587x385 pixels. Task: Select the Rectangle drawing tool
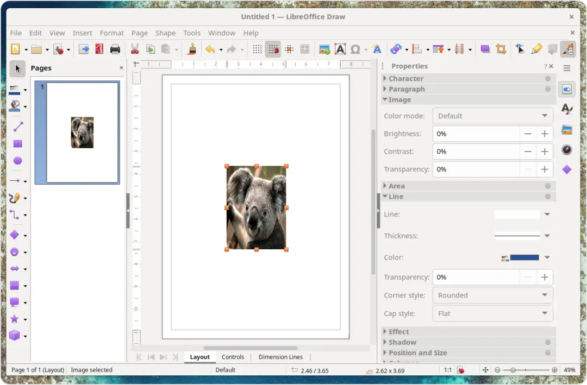pyautogui.click(x=17, y=144)
